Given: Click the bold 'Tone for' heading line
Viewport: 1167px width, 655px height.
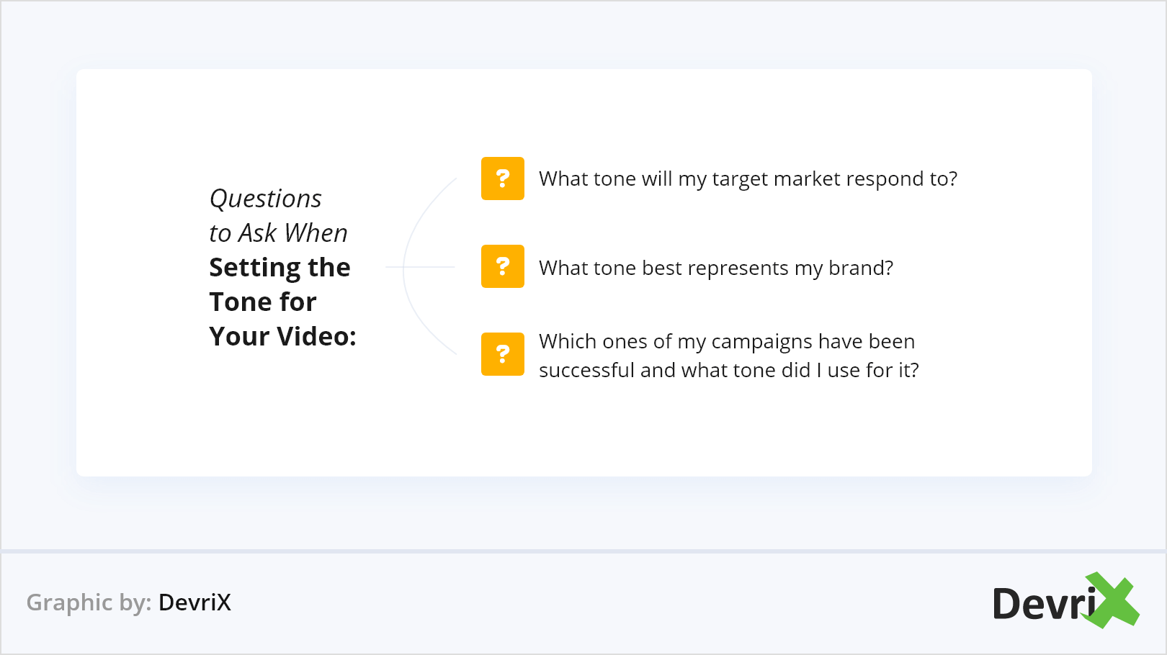Looking at the screenshot, I should point(263,302).
